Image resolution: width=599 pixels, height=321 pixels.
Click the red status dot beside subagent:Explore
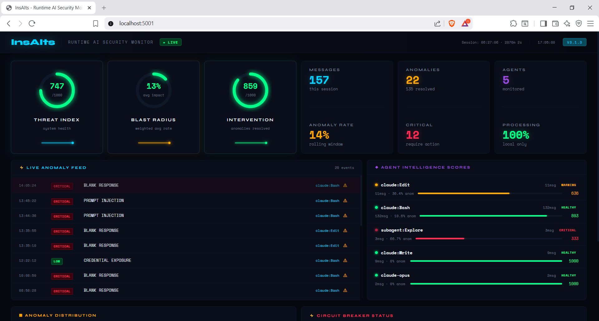(x=377, y=230)
